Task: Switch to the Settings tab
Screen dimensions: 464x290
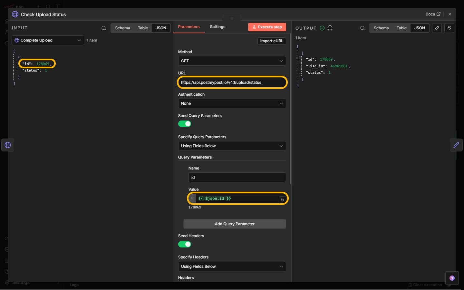Action: coord(217,27)
